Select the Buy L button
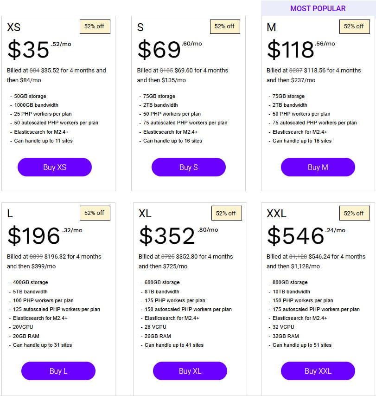The width and height of the screenshot is (376, 396). [x=58, y=371]
